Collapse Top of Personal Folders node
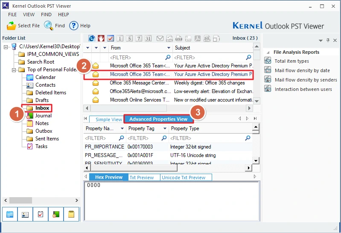341x233 pixels. [14, 70]
